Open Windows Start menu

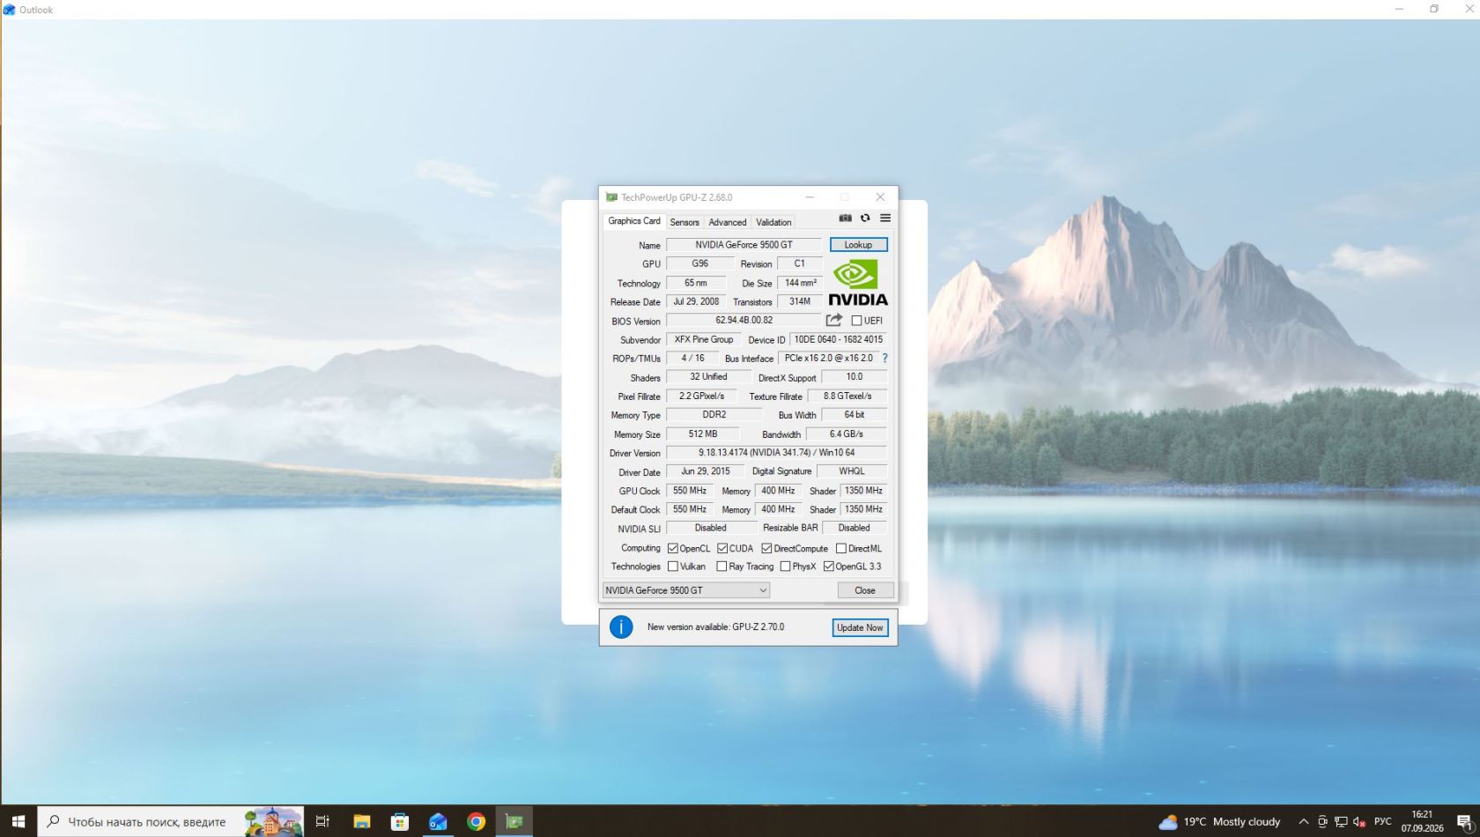click(18, 821)
